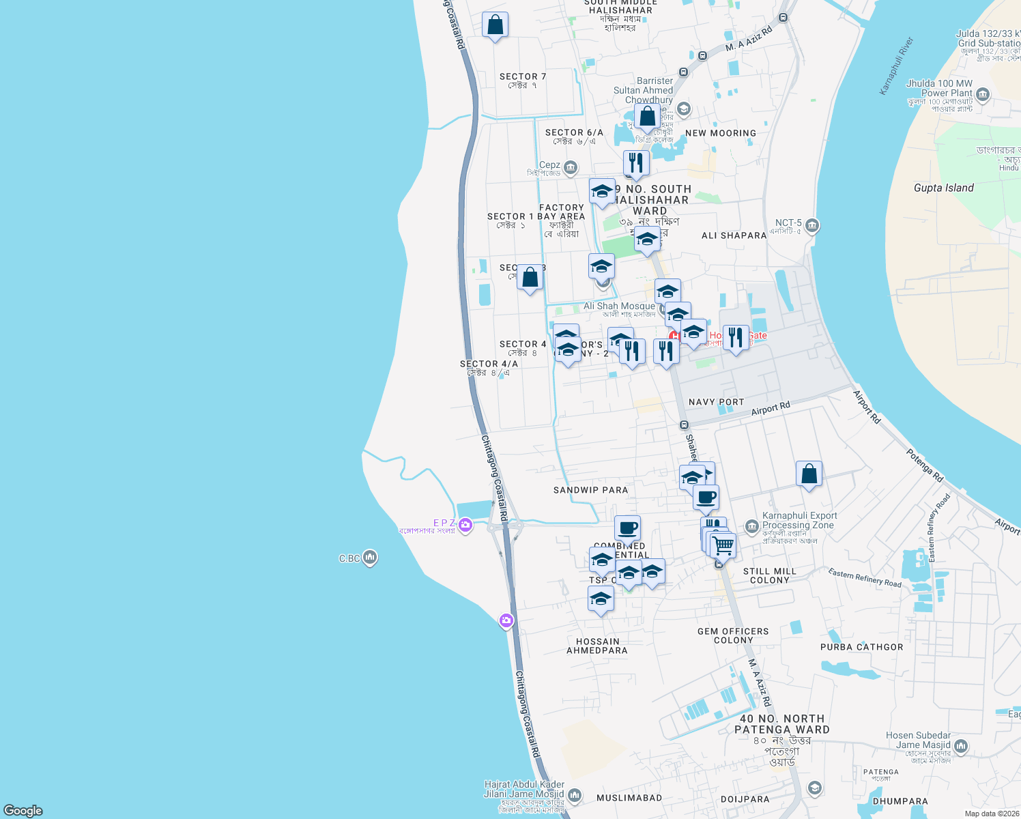Viewport: 1021px width, 819px height.
Task: Open the E.P.Z purple marker
Action: click(464, 526)
